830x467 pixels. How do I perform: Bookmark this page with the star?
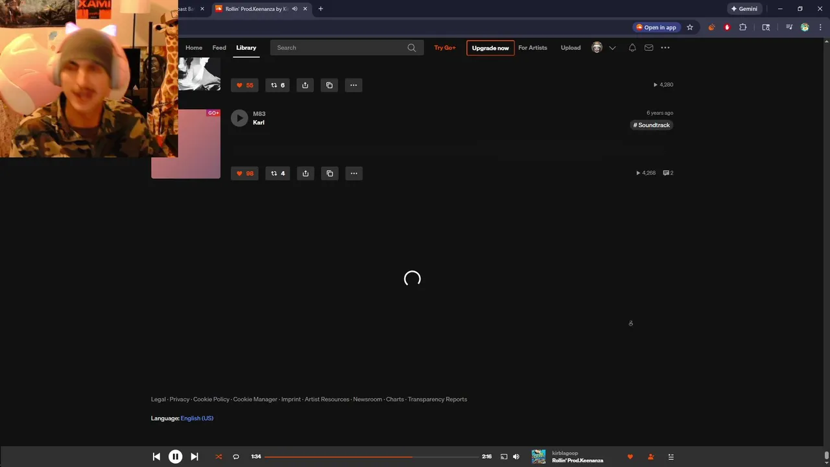tap(690, 27)
